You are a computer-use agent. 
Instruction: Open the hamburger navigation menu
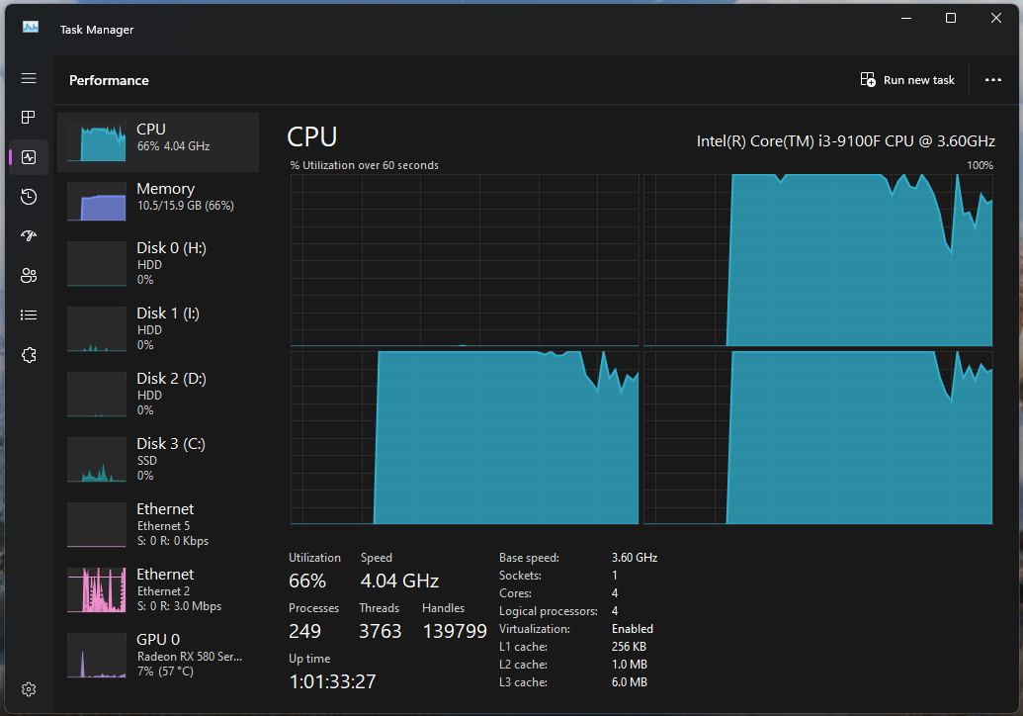[x=29, y=78]
